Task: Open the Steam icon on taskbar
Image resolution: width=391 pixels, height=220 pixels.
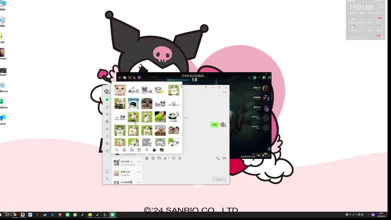Action: pyautogui.click(x=45, y=215)
